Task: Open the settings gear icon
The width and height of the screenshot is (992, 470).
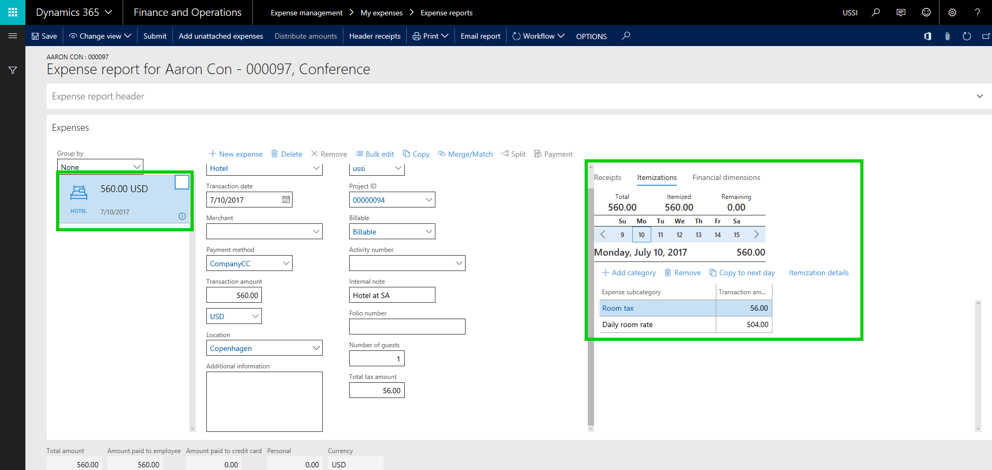Action: pos(952,12)
